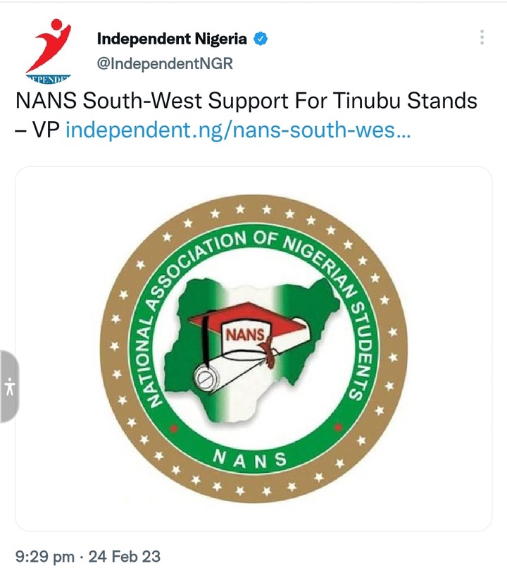The height and width of the screenshot is (580, 507).
Task: Click the blue verified badge
Action: (x=261, y=39)
